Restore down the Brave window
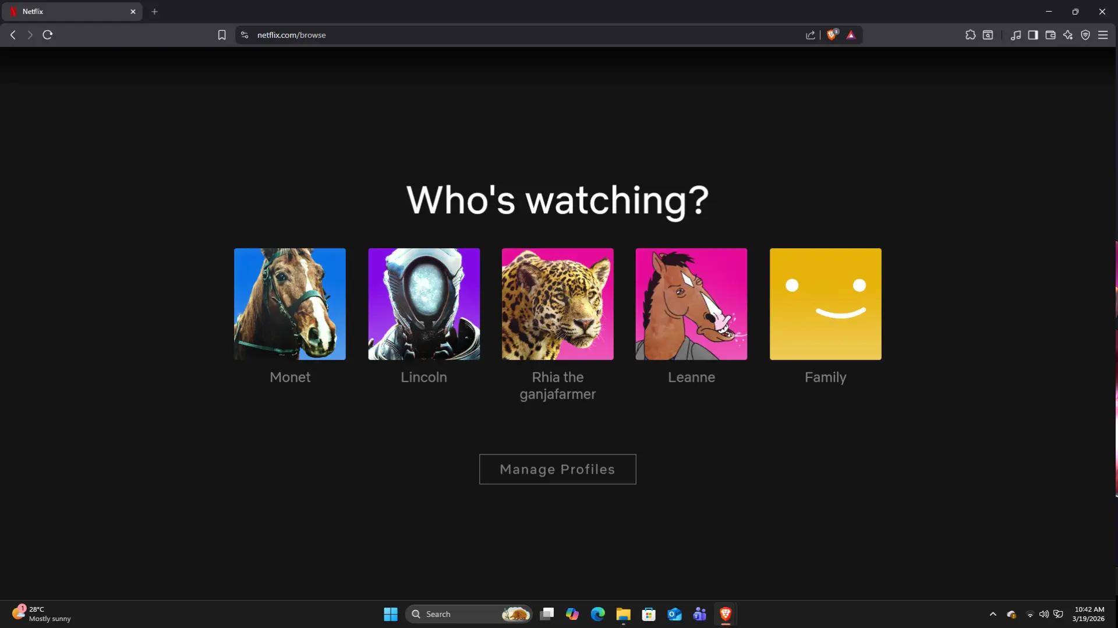 tap(1075, 12)
